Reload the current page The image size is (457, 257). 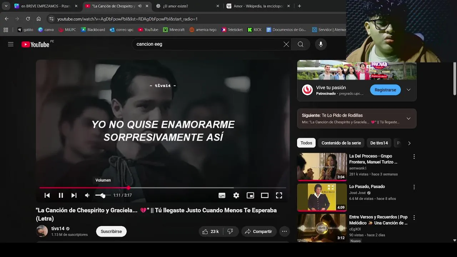click(28, 19)
